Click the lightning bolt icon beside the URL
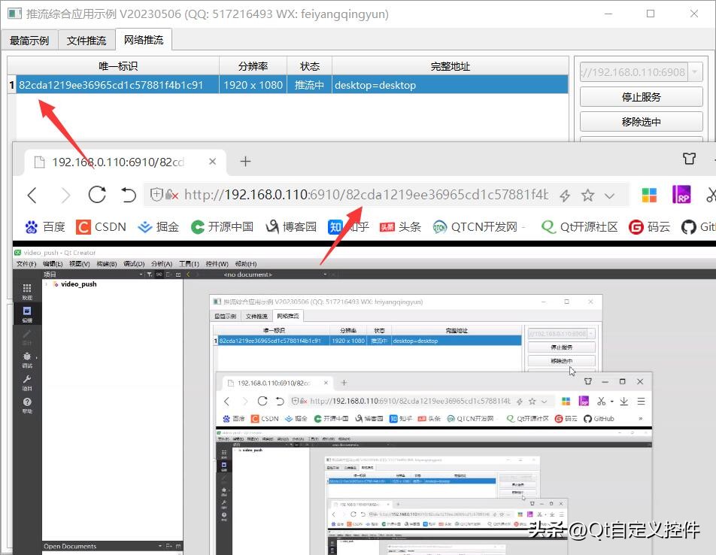 coord(566,194)
